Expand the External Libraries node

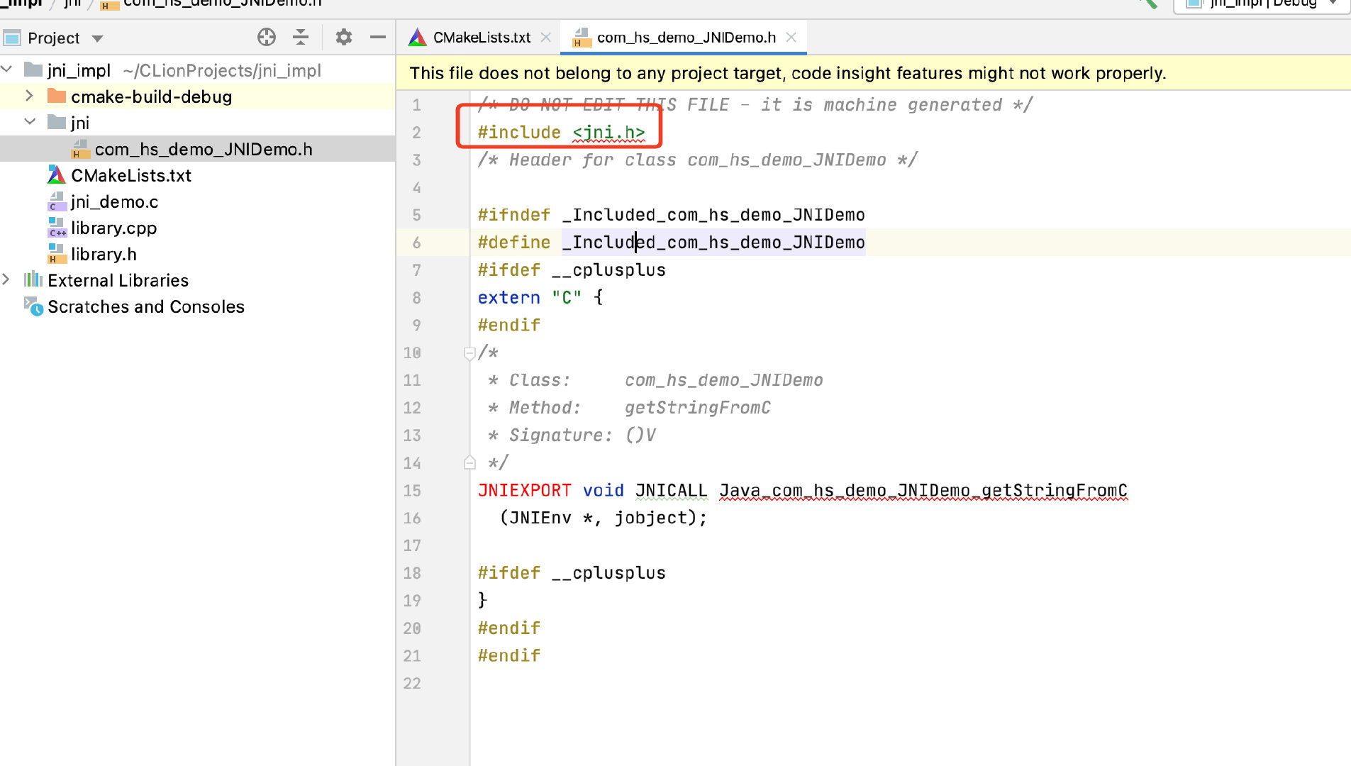pos(7,280)
